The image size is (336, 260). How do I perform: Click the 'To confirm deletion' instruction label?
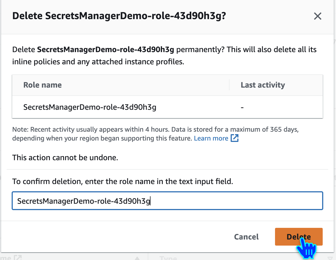(x=123, y=182)
